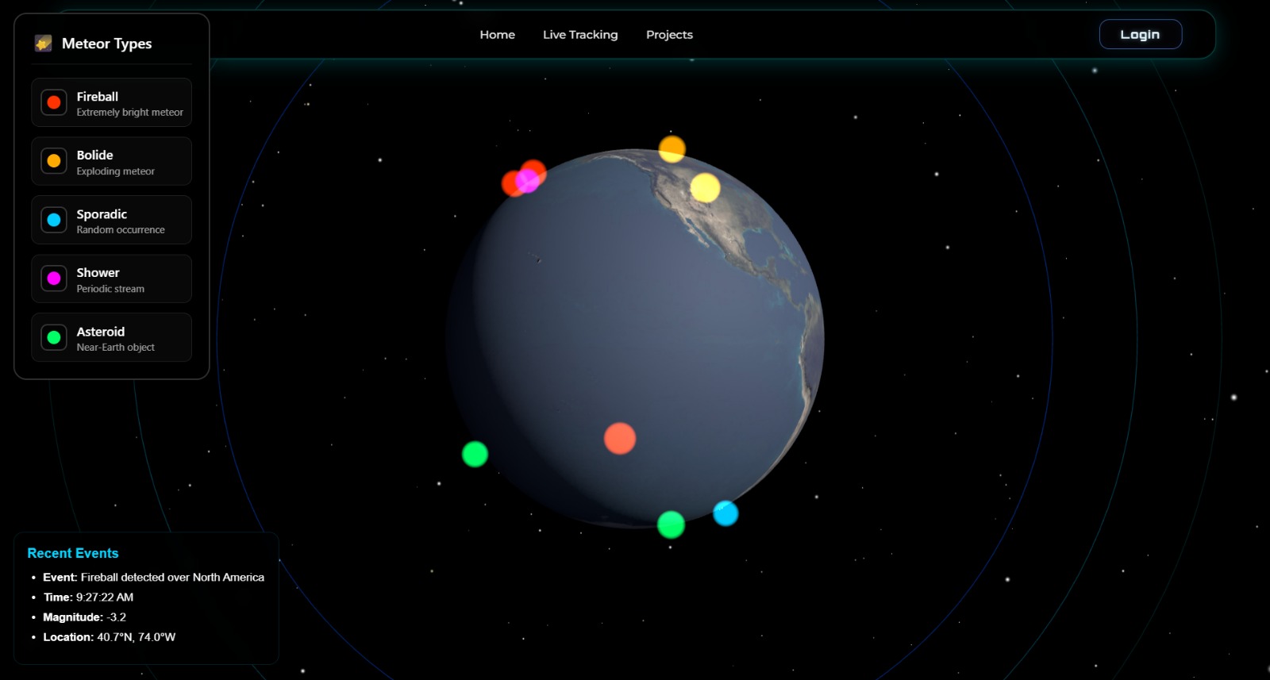Image resolution: width=1270 pixels, height=680 pixels.
Task: Click the Location 40.7°N, 74.0°W entry
Action: pos(110,636)
